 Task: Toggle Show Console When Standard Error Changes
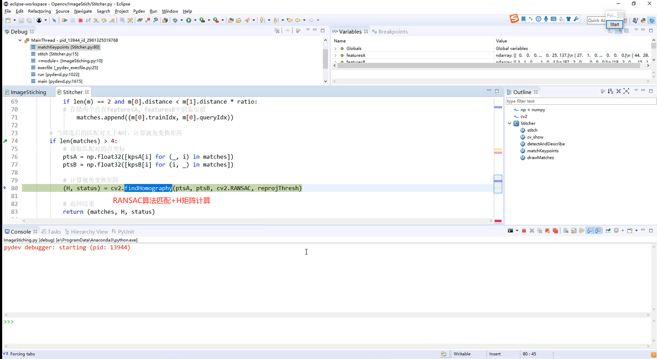point(598,231)
